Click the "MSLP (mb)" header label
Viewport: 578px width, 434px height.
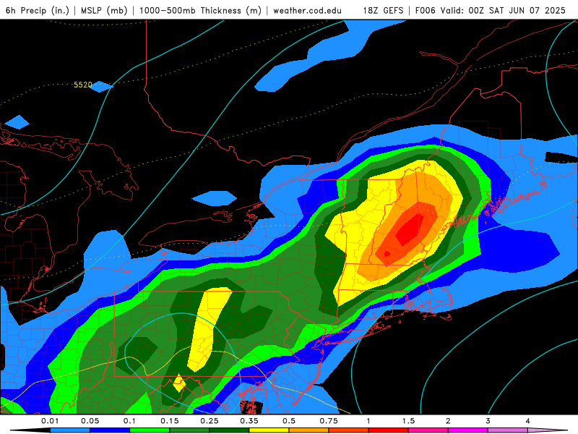(x=104, y=10)
